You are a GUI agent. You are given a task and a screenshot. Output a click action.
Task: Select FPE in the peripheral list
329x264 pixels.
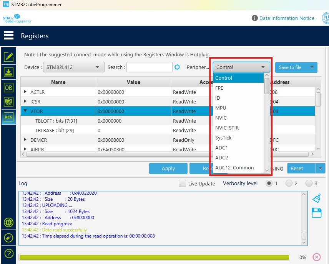pos(238,88)
